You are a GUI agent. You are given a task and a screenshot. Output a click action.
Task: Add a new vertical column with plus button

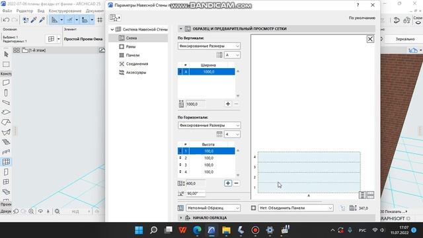[x=228, y=104]
